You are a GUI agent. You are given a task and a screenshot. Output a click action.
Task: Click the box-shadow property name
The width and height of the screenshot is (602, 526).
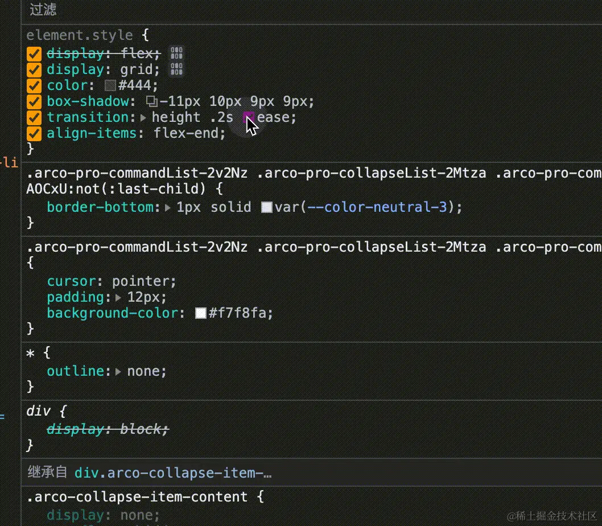88,101
